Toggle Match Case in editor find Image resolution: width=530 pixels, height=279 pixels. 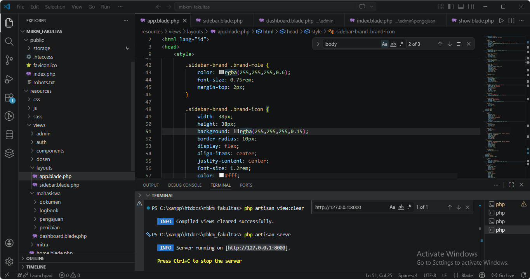384,44
